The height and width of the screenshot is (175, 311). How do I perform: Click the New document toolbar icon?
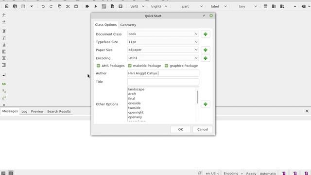(x=7, y=6)
